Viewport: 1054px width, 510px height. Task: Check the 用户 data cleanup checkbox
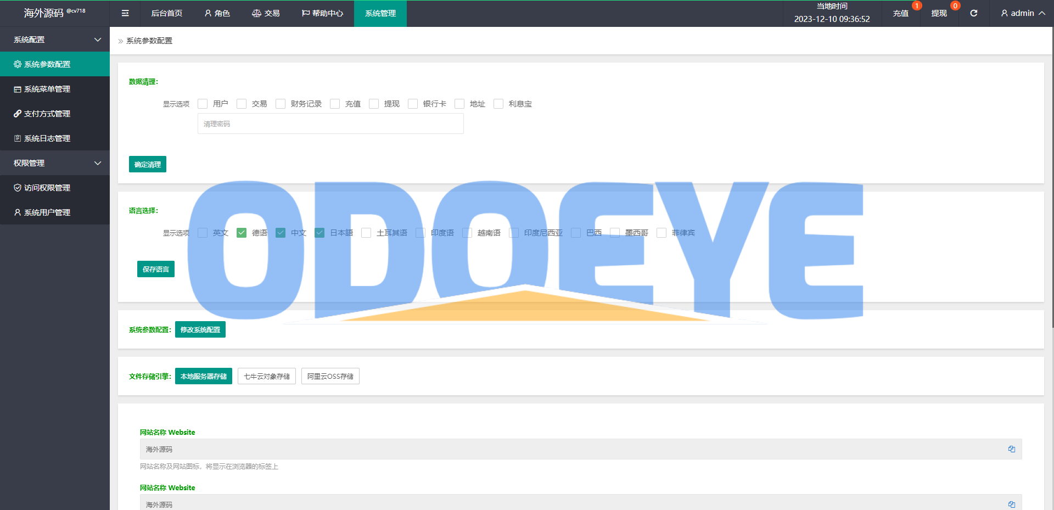203,104
